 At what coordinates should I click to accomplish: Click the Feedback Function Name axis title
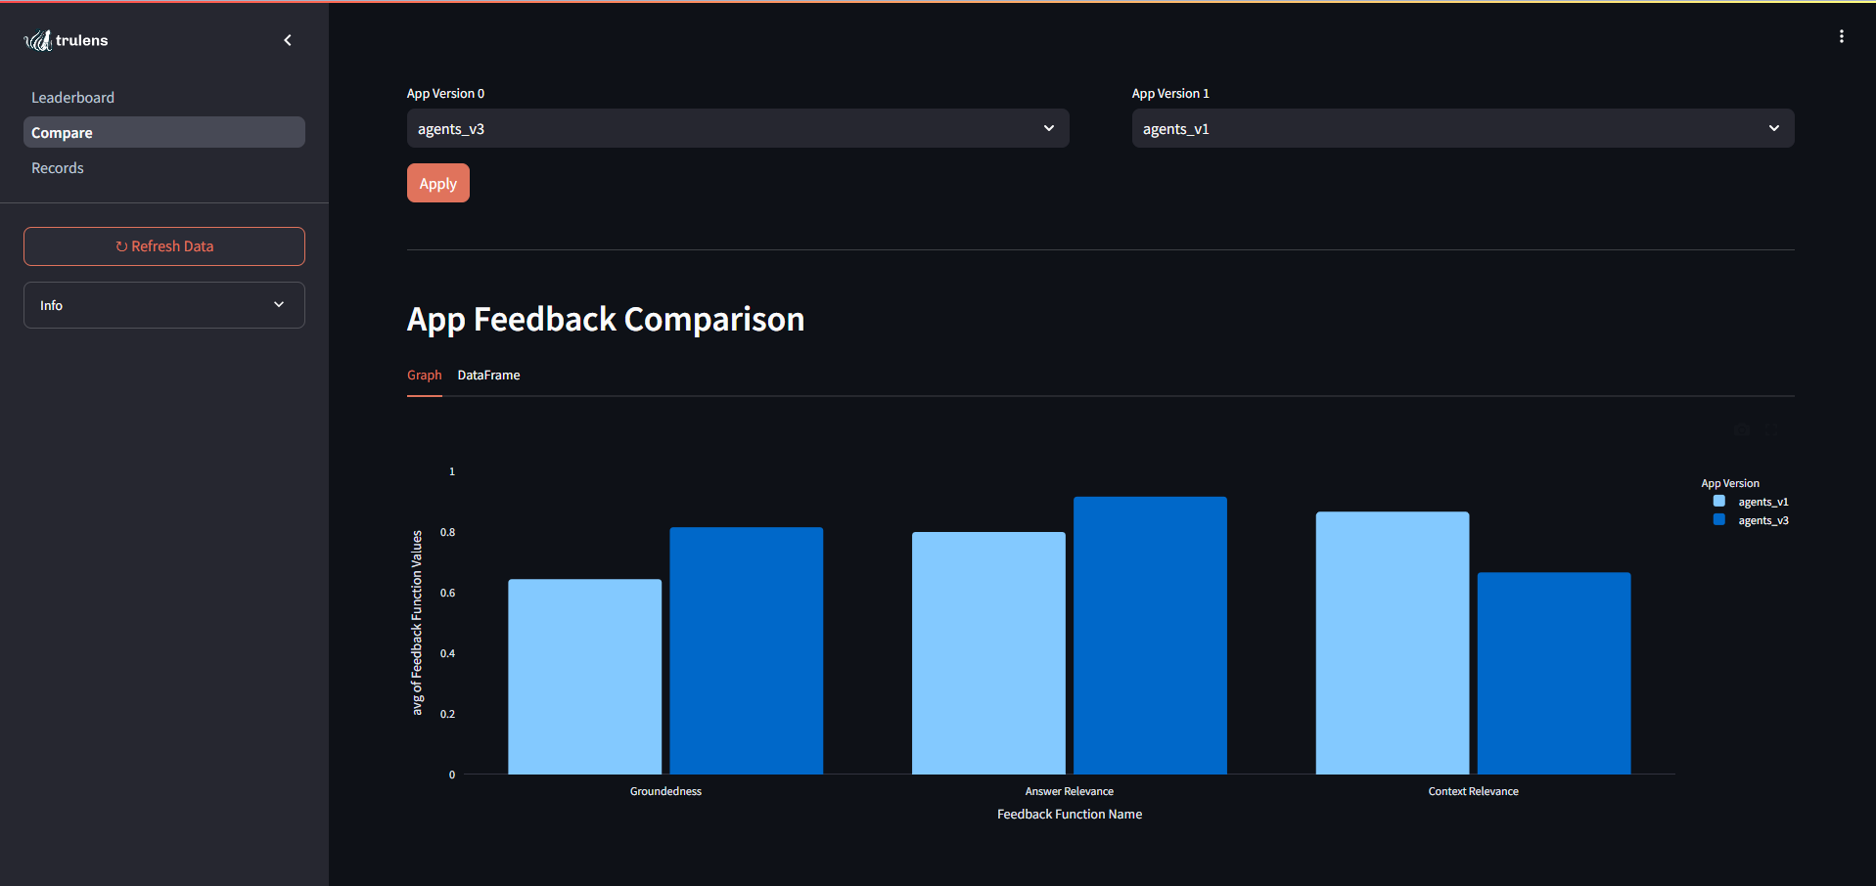click(1070, 814)
